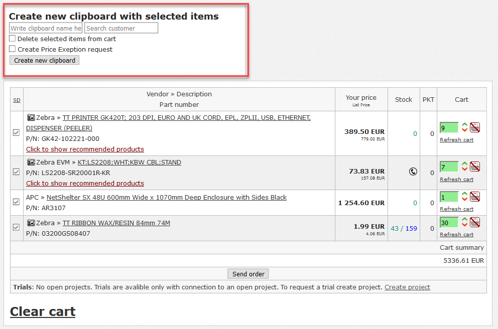Image resolution: width=498 pixels, height=329 pixels.
Task: Click SP column header link
Action: (17, 100)
